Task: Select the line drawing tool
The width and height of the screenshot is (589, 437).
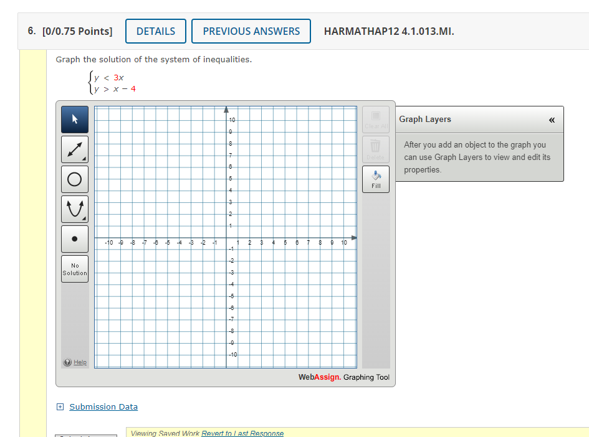Action: click(74, 149)
